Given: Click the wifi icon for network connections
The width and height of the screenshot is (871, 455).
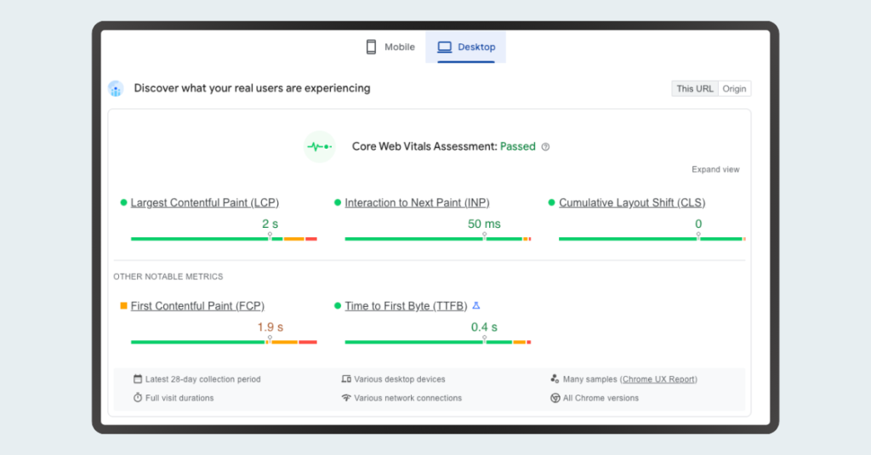Looking at the screenshot, I should pyautogui.click(x=346, y=398).
